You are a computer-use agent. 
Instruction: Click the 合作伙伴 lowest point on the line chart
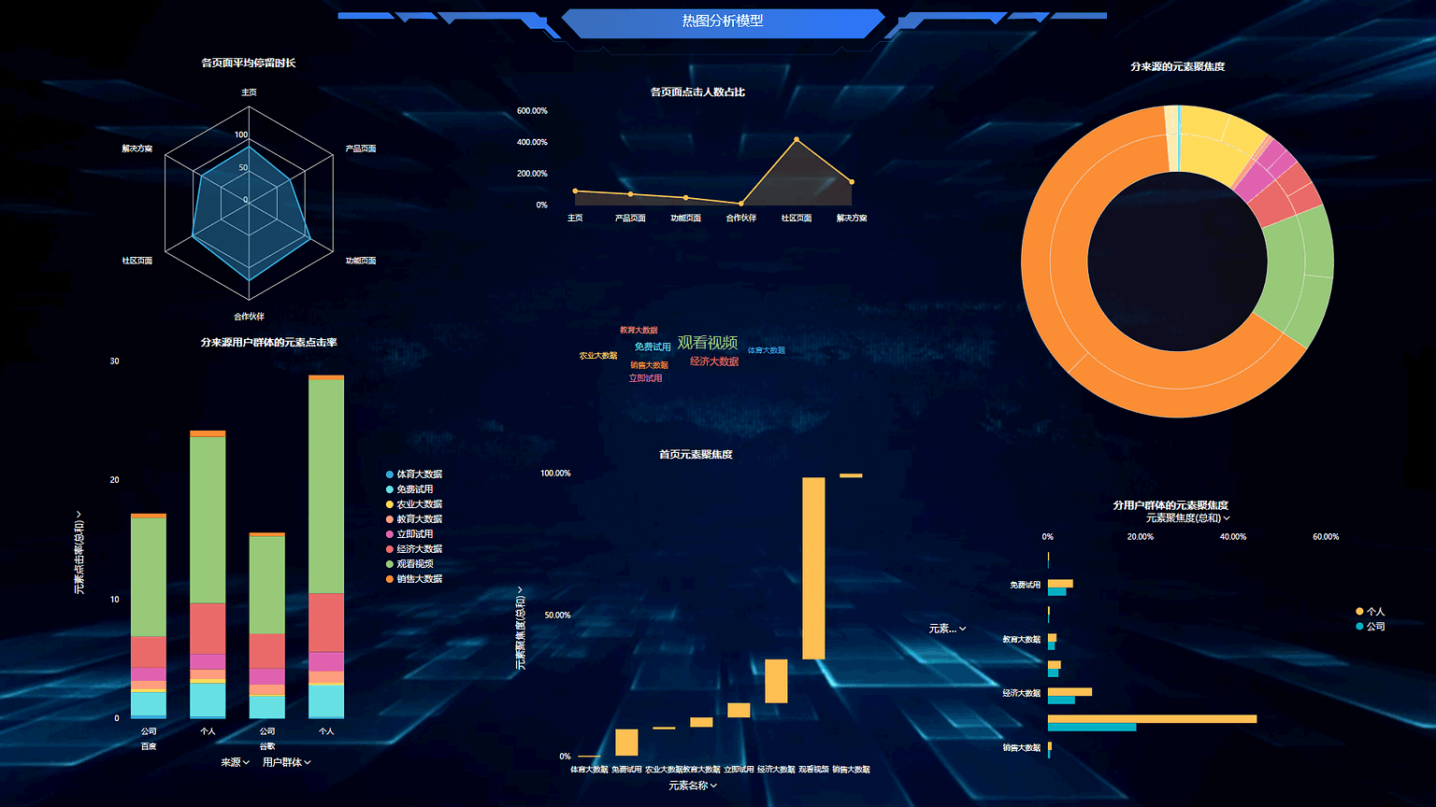pyautogui.click(x=741, y=204)
